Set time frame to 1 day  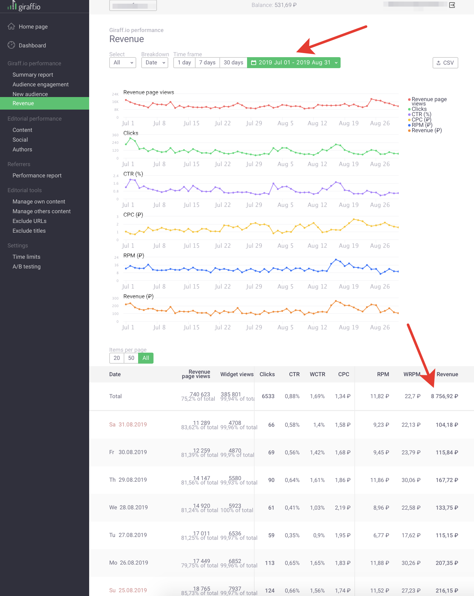click(184, 62)
